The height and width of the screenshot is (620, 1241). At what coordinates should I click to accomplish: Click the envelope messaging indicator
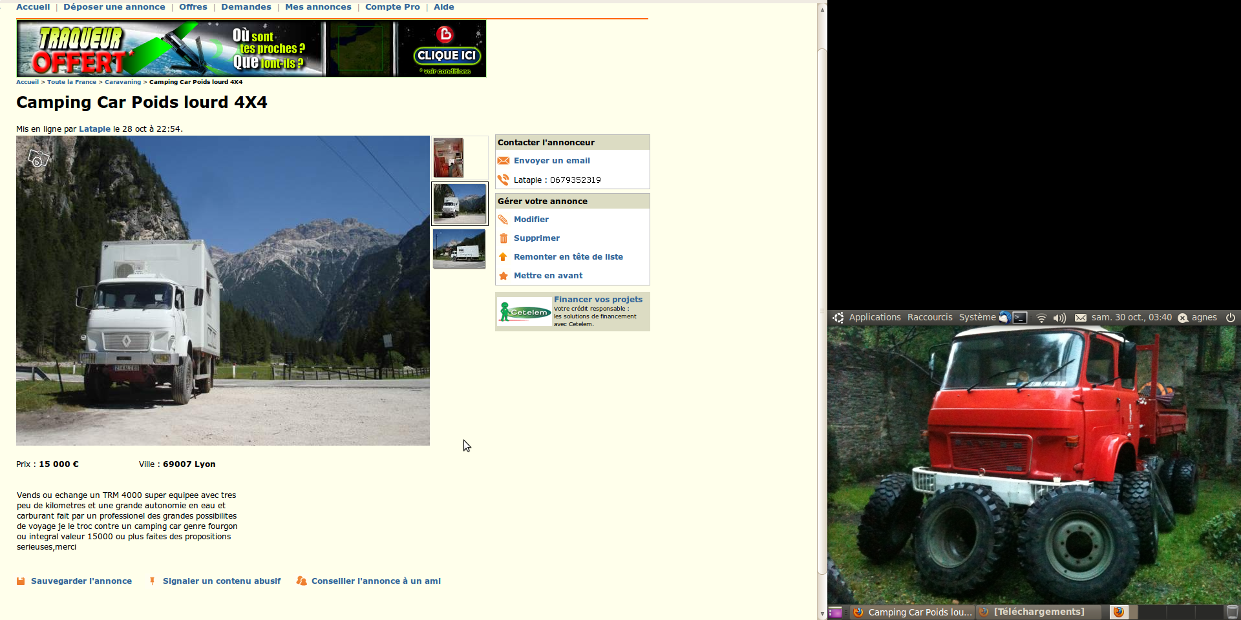pos(1080,318)
